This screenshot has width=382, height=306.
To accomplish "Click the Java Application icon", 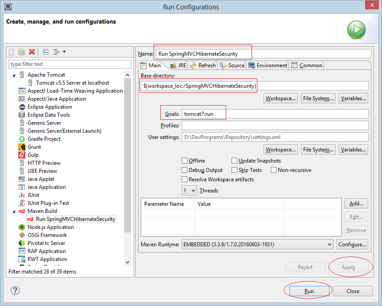I will pos(22,187).
